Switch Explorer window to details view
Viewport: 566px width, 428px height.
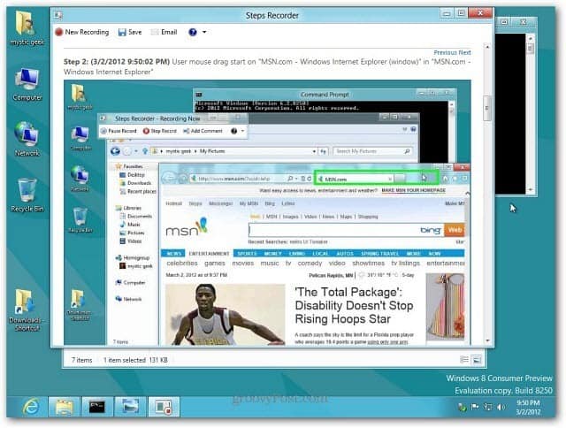click(464, 359)
